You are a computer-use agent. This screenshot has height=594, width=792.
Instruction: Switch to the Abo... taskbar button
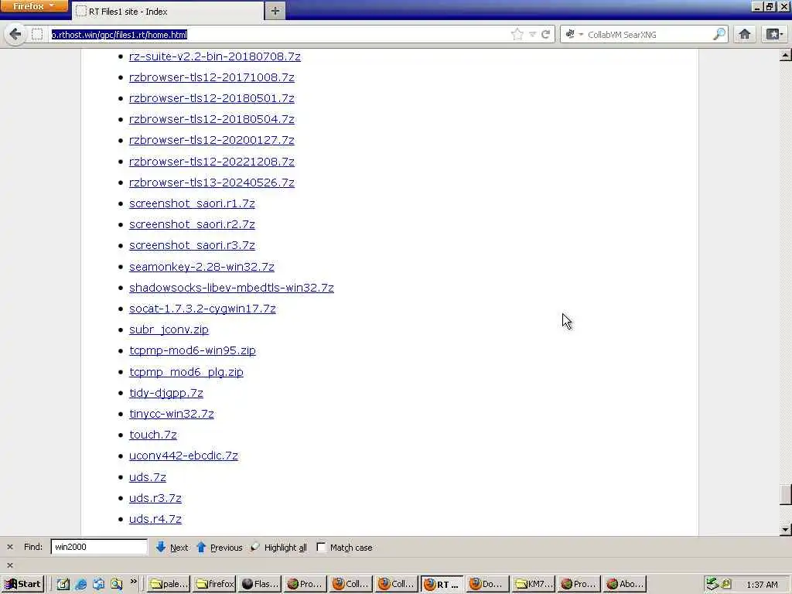pos(625,584)
